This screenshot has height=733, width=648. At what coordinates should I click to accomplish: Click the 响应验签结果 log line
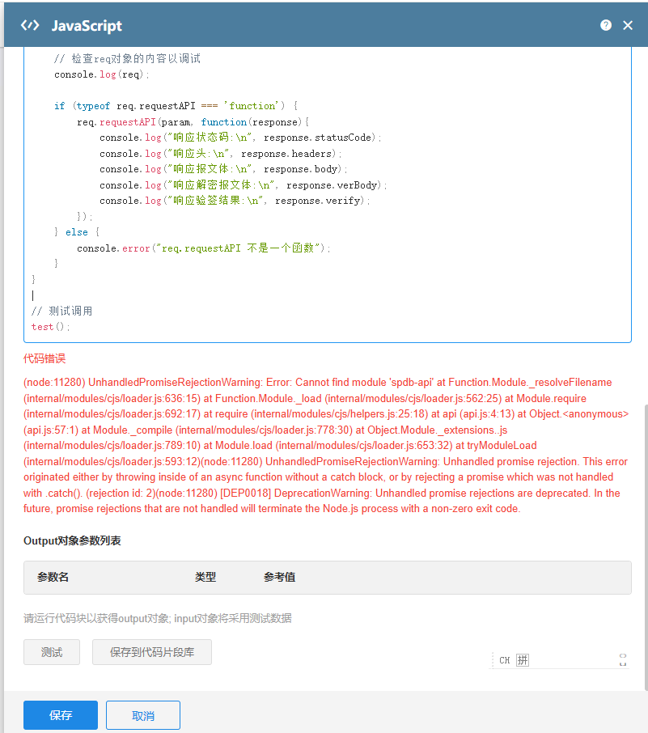tap(235, 201)
